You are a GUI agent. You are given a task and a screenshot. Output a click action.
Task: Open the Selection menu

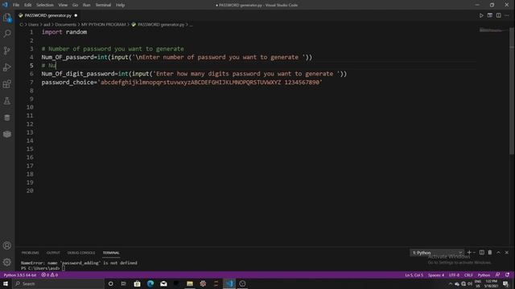45,5
